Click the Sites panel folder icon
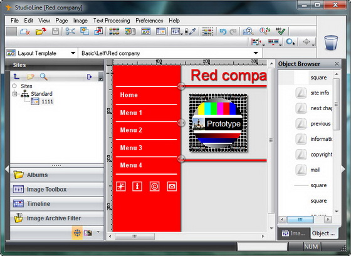The width and height of the screenshot is (351, 256). point(30,77)
